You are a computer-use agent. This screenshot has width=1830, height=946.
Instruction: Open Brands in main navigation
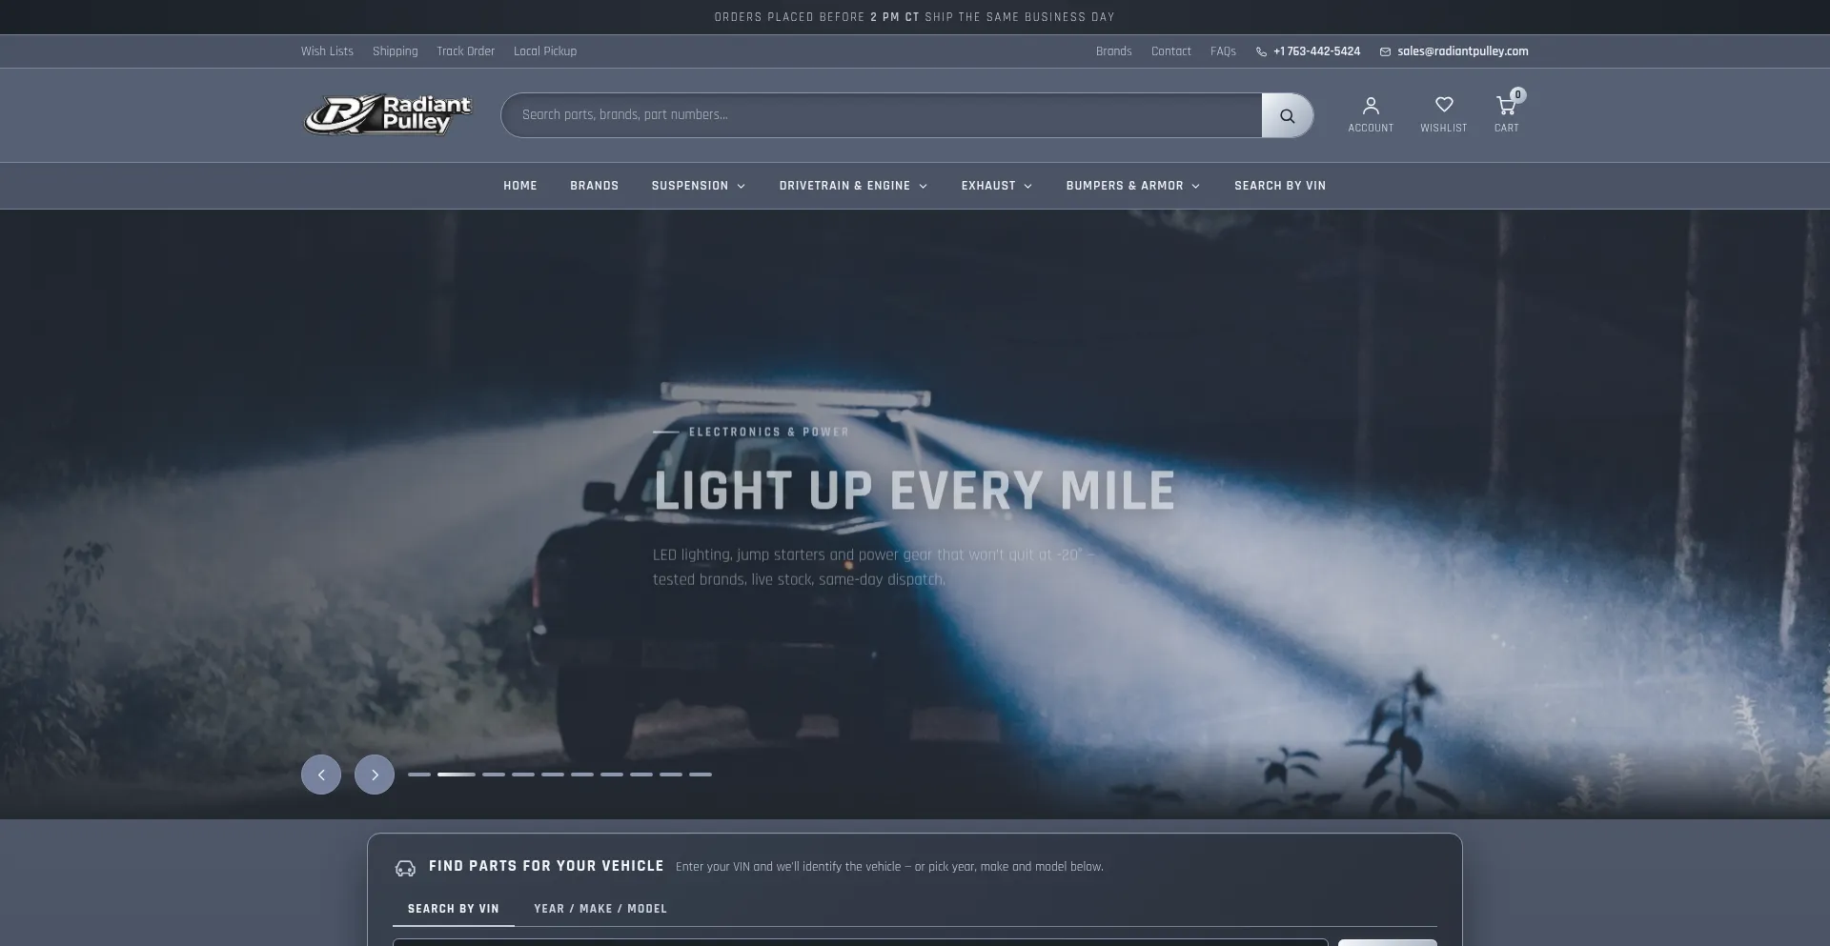[595, 186]
